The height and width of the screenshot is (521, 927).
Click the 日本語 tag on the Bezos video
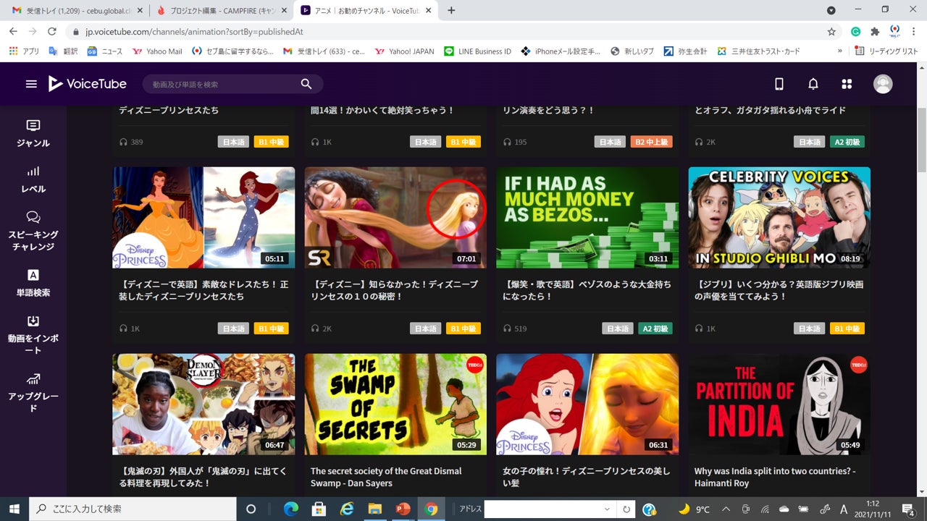(617, 329)
